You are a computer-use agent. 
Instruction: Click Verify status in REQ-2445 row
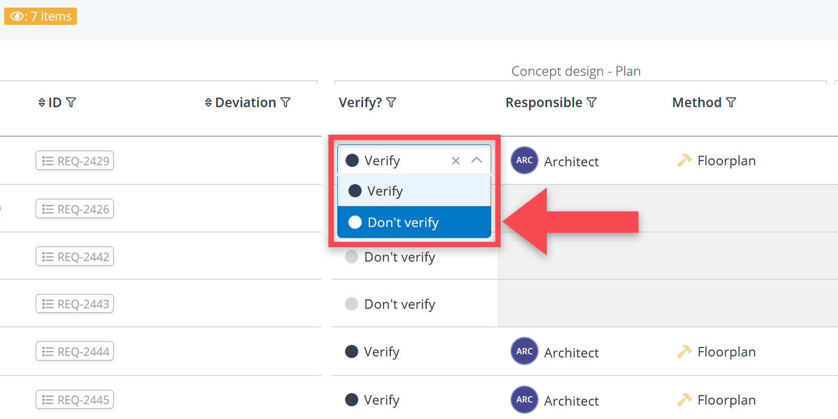(x=381, y=400)
